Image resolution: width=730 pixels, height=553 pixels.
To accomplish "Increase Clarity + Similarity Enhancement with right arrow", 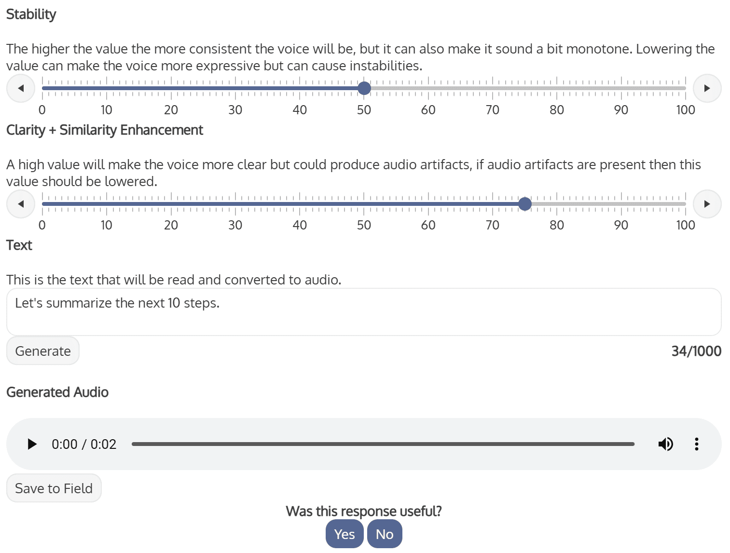I will click(707, 204).
